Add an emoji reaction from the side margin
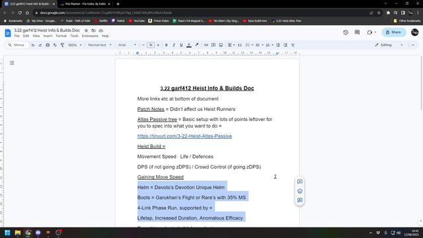This screenshot has height=238, width=423. pyautogui.click(x=299, y=191)
